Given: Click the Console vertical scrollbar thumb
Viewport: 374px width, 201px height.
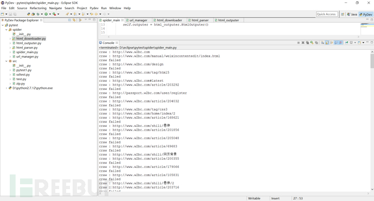Looking at the screenshot, I should pyautogui.click(x=372, y=61).
